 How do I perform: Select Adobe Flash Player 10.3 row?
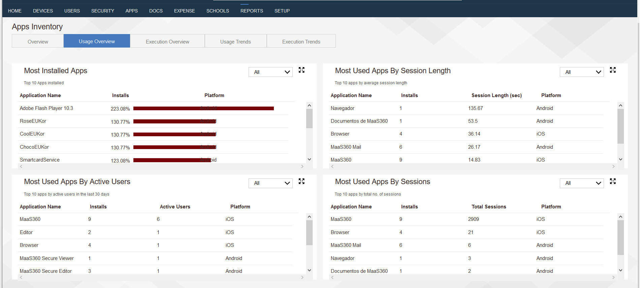click(x=154, y=108)
